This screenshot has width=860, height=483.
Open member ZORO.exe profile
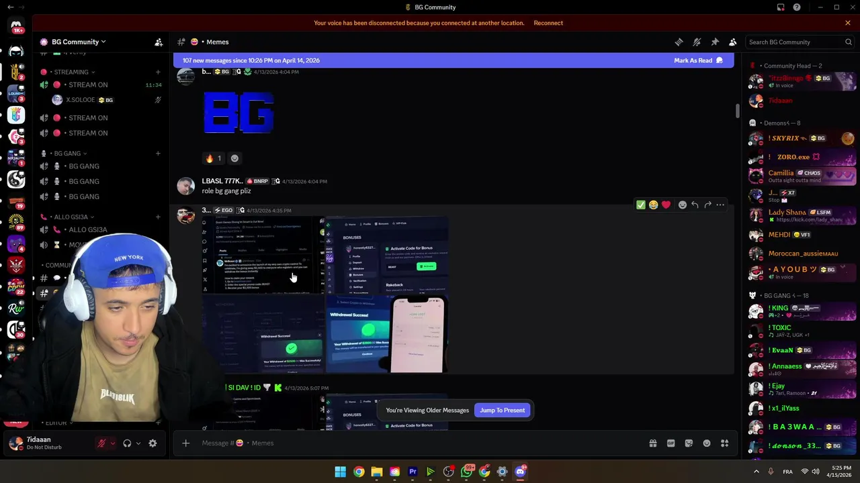(x=802, y=157)
